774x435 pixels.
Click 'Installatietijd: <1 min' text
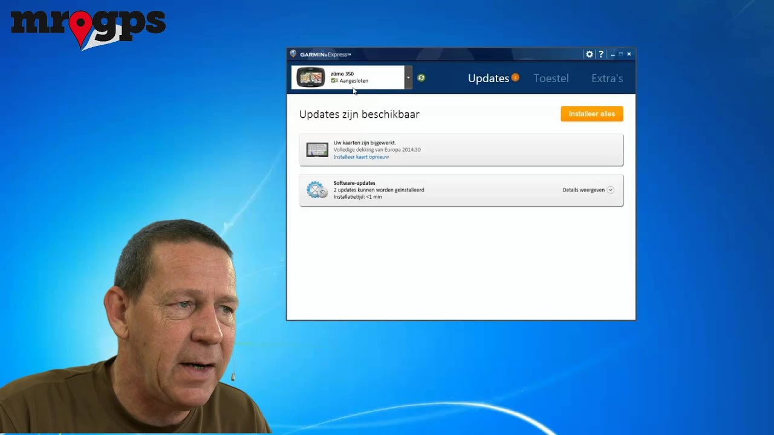tap(358, 197)
